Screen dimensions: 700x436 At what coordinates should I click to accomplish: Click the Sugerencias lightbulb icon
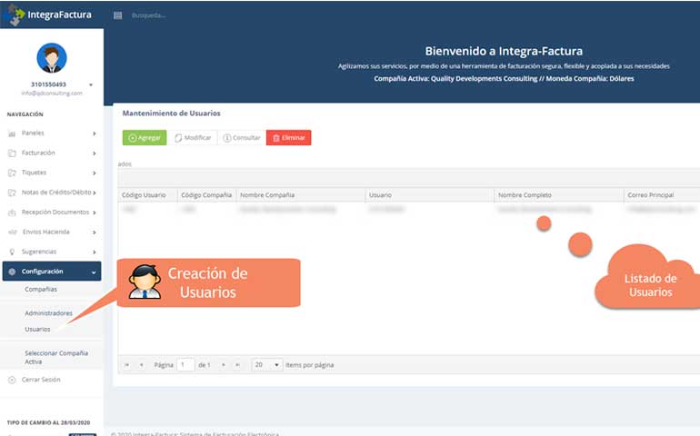[12, 252]
